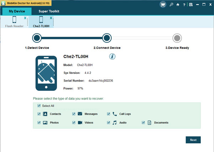The height and width of the screenshot is (152, 214).
Task: Click the feedback icon beside the help icon
Action: [x=191, y=5]
